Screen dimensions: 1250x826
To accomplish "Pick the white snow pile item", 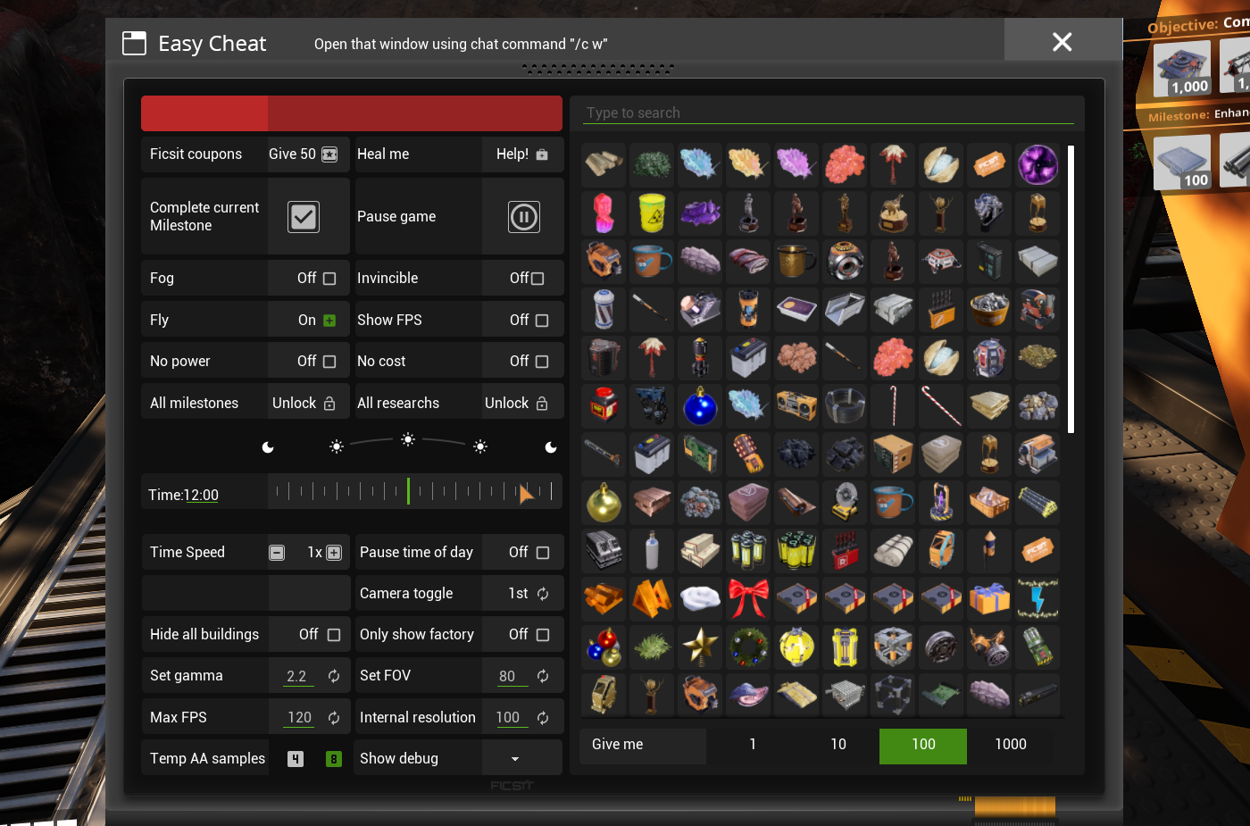I will (x=701, y=598).
